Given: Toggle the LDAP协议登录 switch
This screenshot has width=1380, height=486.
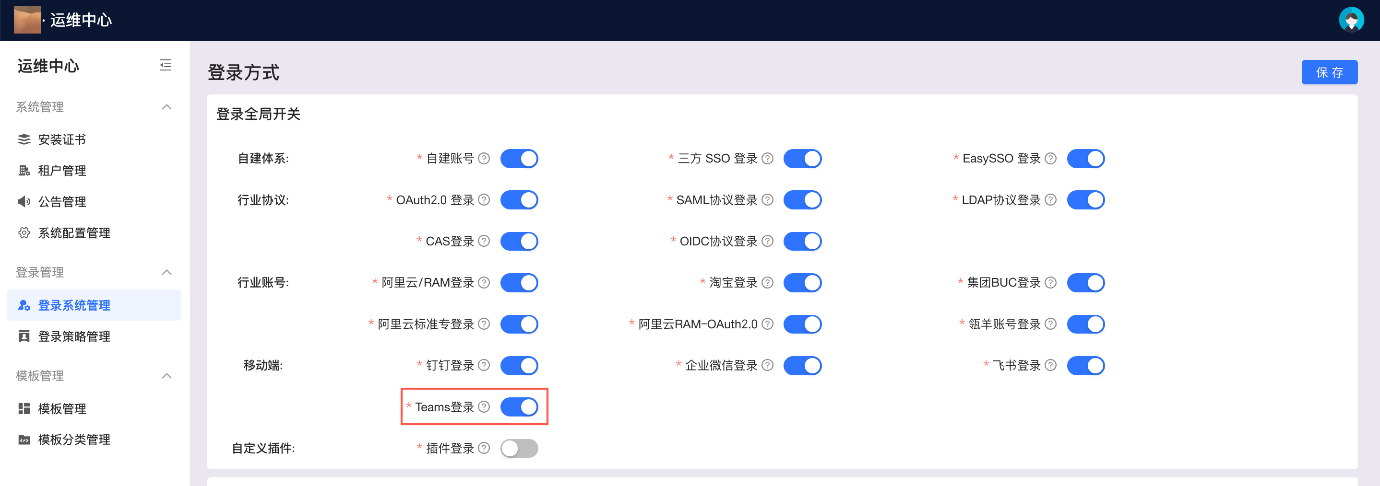Looking at the screenshot, I should click(1085, 200).
